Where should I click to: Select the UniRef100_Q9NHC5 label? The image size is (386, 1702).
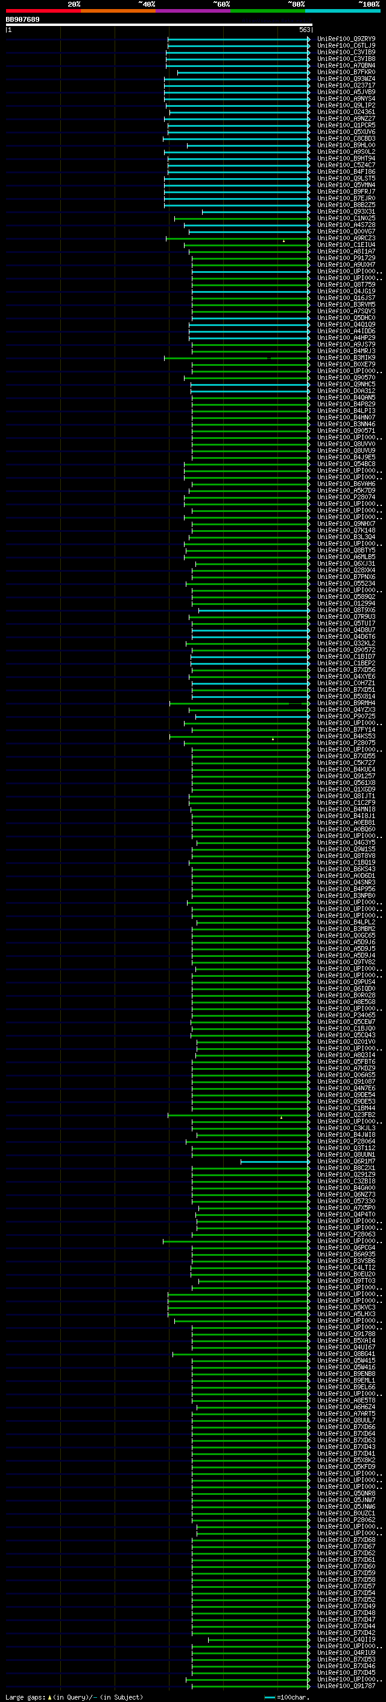tap(346, 385)
